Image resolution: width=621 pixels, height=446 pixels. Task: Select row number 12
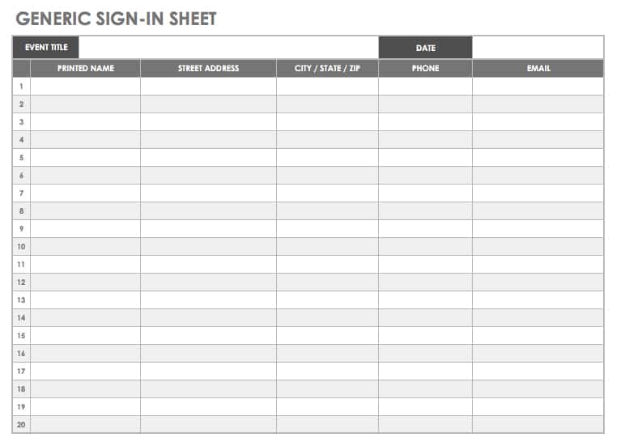(x=21, y=282)
